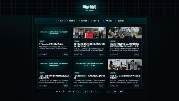This screenshot has width=179, height=101.
Task: Open the red flag photo card's news title
Action: 89,45
